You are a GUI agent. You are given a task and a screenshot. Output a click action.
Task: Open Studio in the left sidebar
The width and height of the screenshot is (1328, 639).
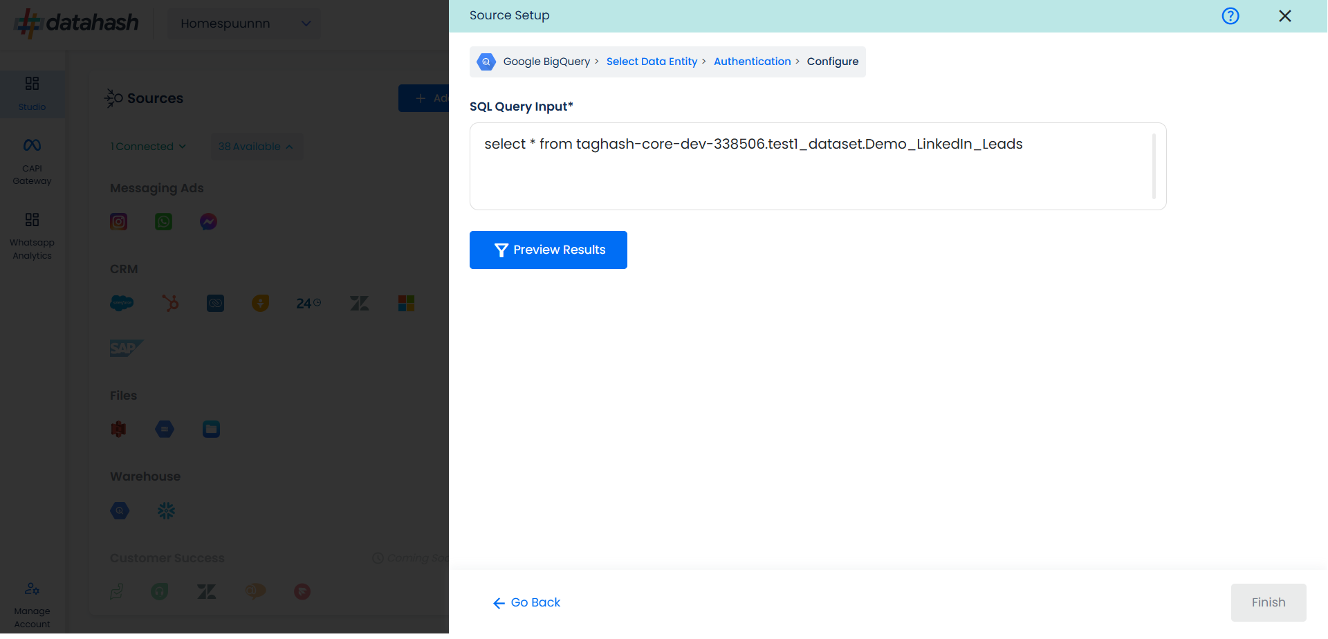click(x=32, y=93)
